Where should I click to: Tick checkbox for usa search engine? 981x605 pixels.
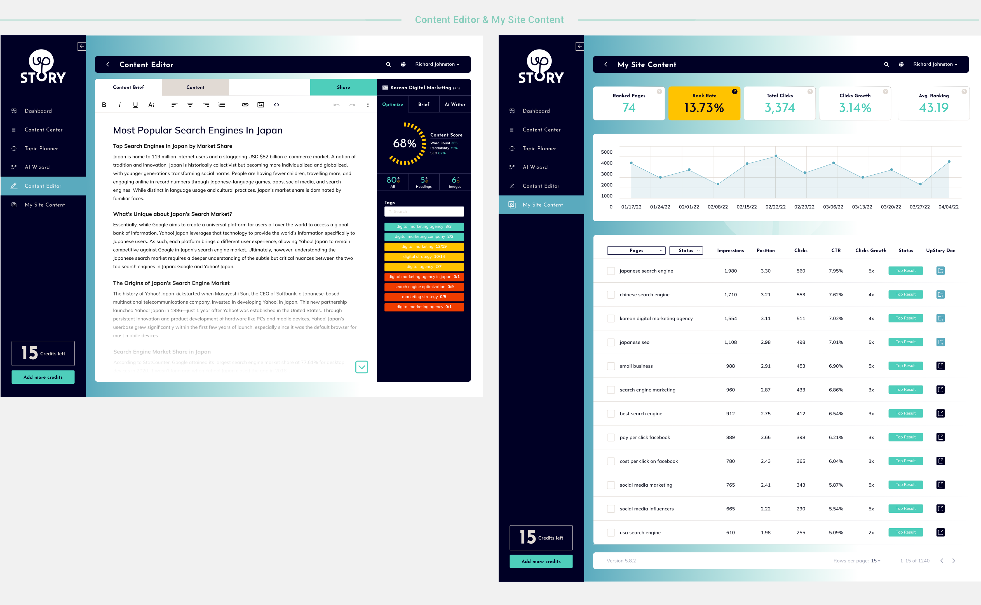[611, 533]
